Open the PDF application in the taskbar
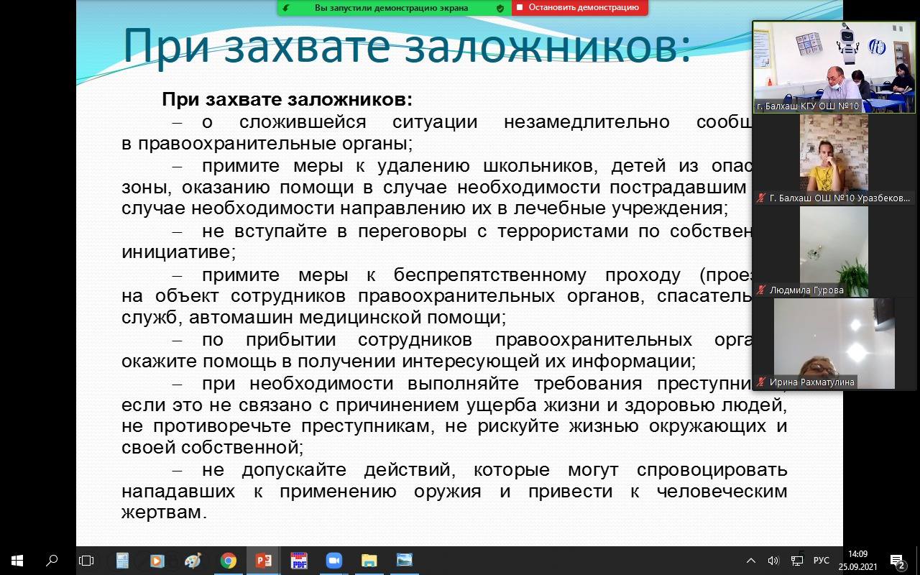 point(298,561)
